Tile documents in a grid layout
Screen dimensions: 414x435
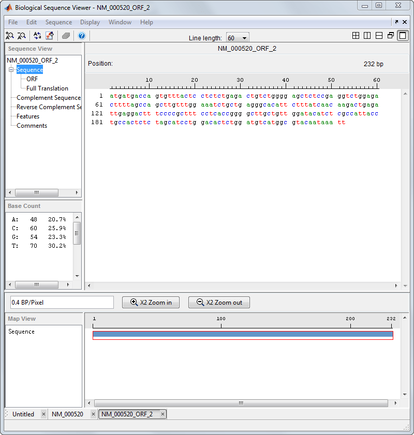coord(356,36)
